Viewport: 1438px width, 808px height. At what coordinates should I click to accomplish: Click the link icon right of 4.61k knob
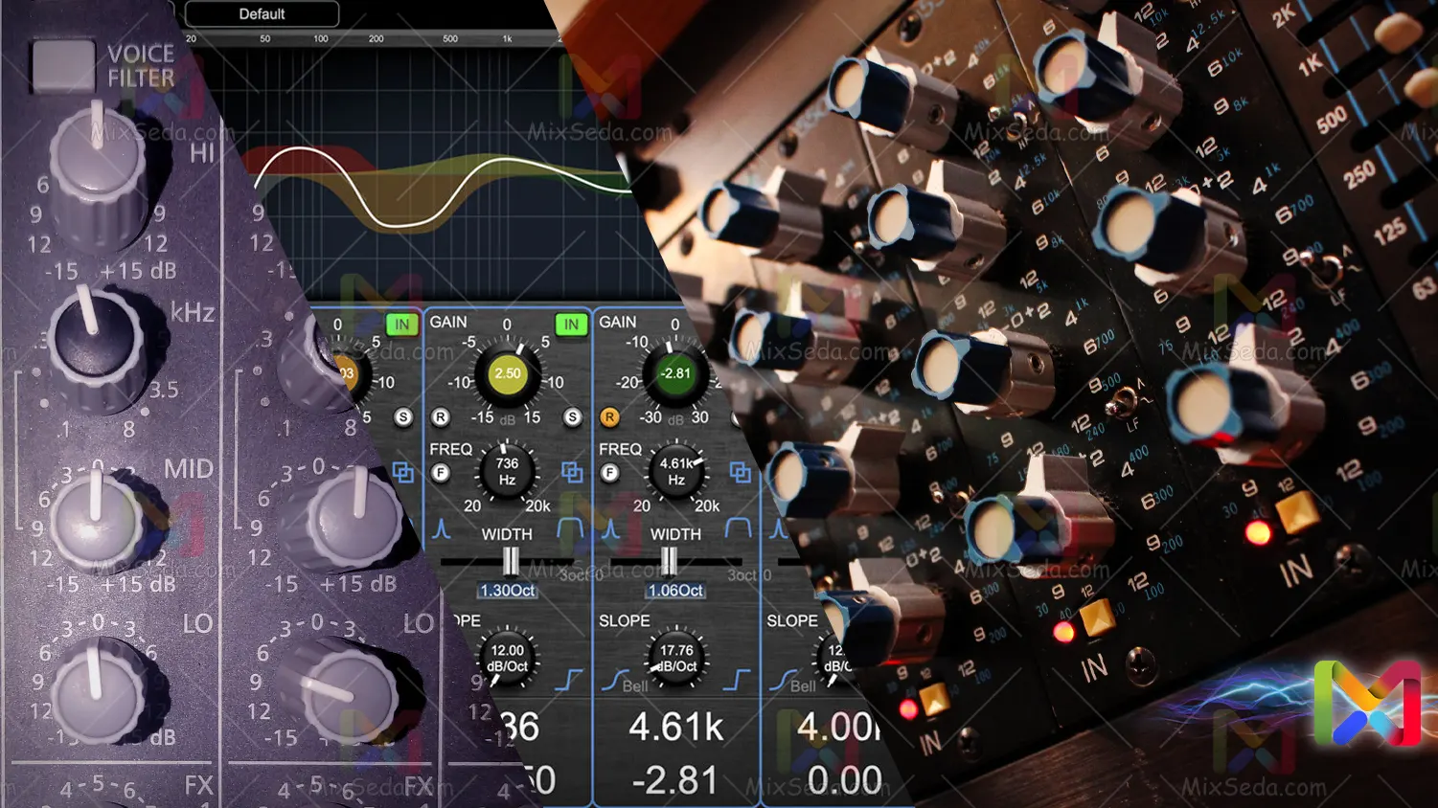tap(741, 472)
